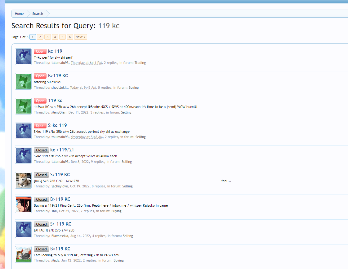Click snippet 'offering 50 cs/ws'

47,82
